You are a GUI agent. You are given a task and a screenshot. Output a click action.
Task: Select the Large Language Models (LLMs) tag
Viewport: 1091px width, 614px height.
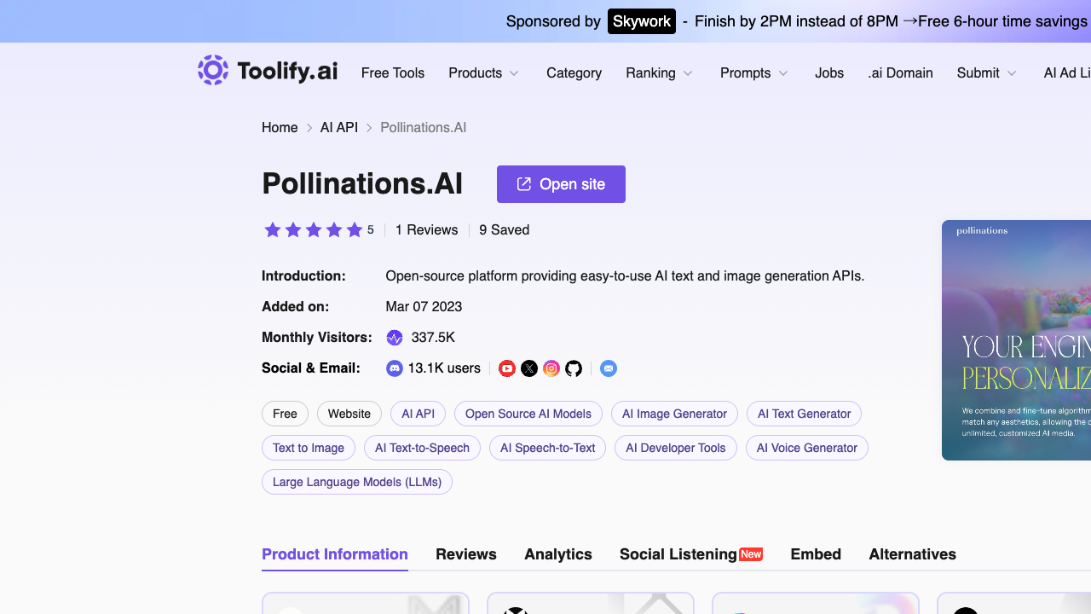coord(357,482)
